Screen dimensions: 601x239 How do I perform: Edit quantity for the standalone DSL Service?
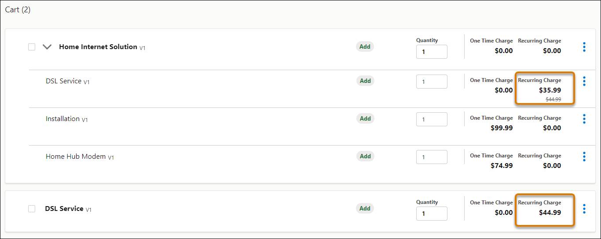[x=432, y=214]
